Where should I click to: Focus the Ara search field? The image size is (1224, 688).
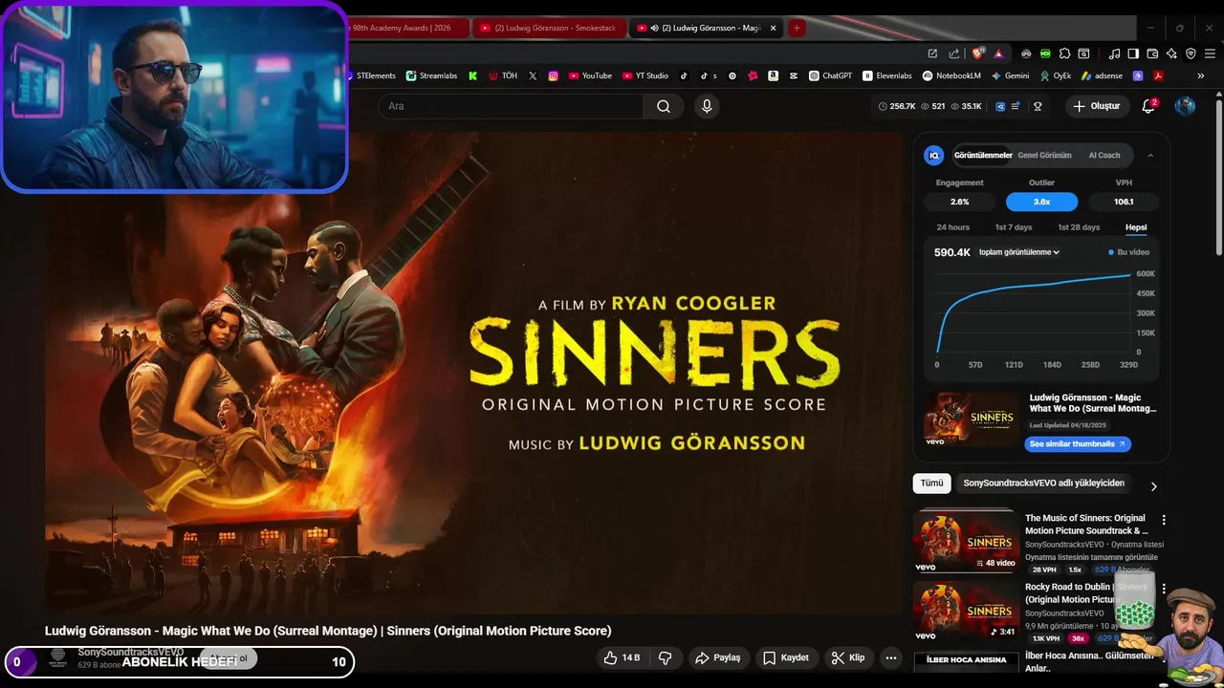pyautogui.click(x=511, y=106)
